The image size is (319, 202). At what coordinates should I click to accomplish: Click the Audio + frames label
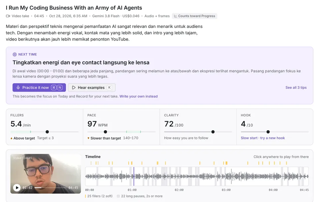[x=157, y=16]
